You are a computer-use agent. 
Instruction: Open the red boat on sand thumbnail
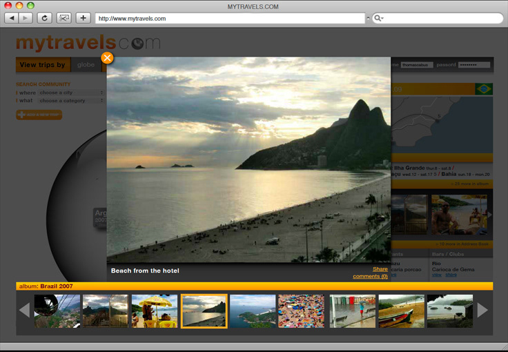pyautogui.click(x=402, y=311)
